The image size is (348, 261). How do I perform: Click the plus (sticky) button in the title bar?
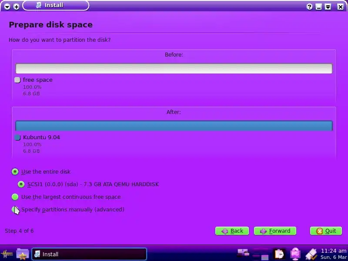[x=16, y=7]
